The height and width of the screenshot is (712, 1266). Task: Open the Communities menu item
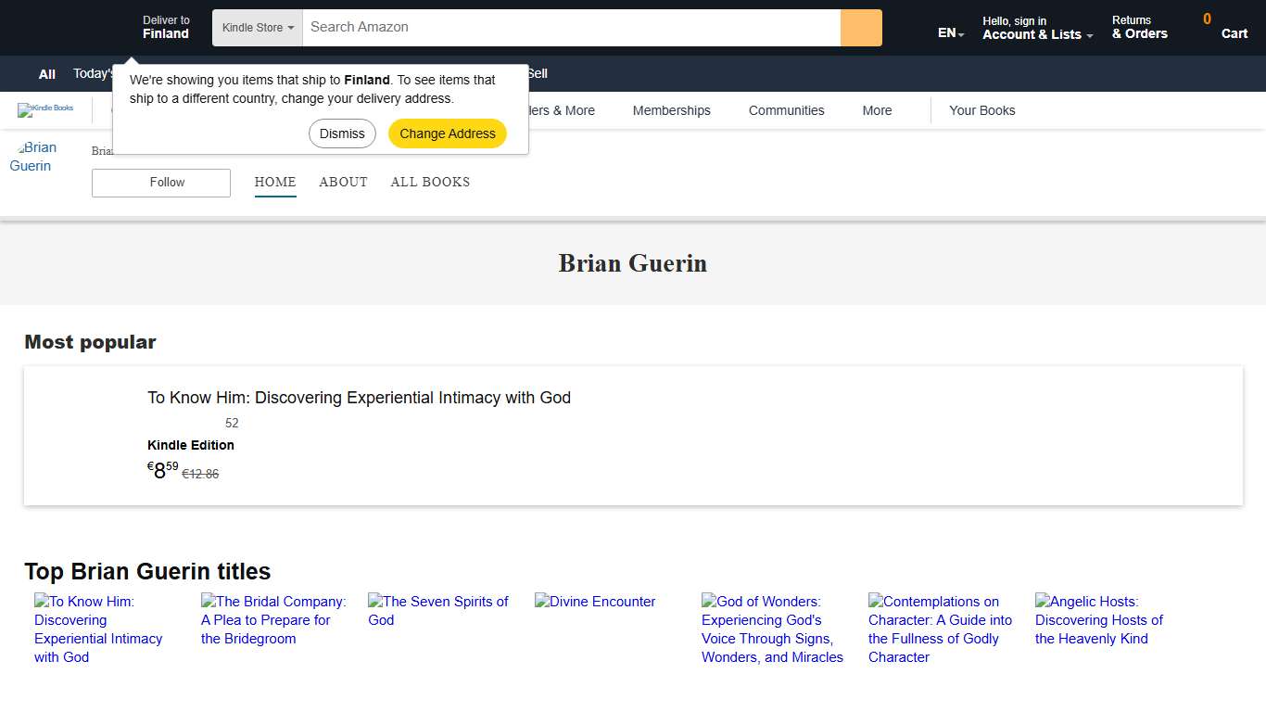(x=786, y=110)
